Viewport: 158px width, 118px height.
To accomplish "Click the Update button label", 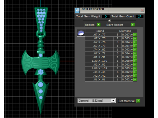I will (90, 25).
